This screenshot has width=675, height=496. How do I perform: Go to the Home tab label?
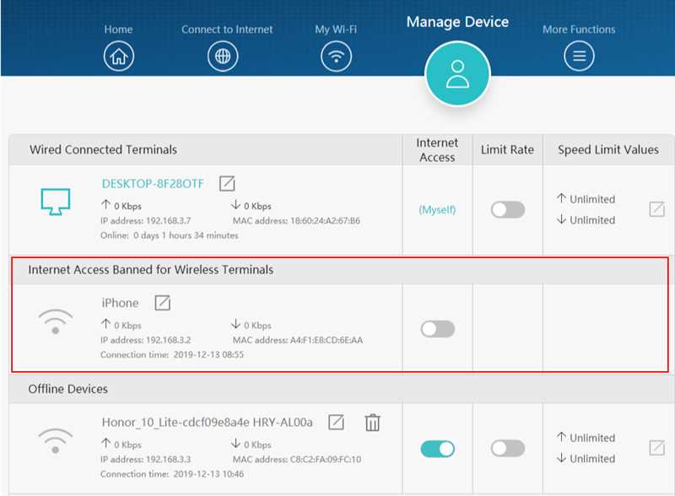click(118, 30)
